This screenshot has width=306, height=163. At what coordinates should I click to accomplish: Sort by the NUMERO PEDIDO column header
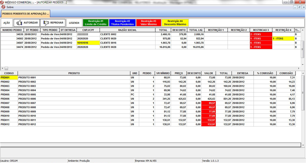pos(12,30)
